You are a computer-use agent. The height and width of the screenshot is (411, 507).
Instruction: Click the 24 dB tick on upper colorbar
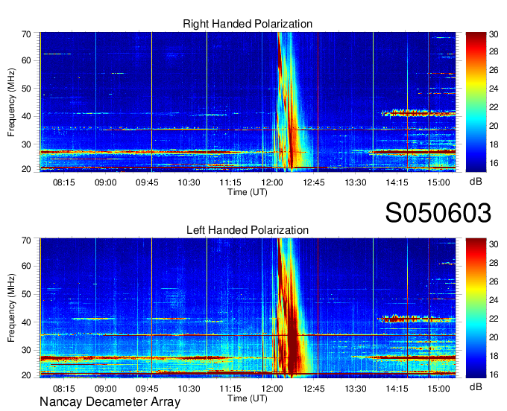tap(494, 89)
